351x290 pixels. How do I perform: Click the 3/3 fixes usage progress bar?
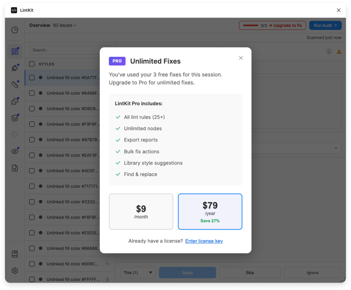click(x=251, y=25)
